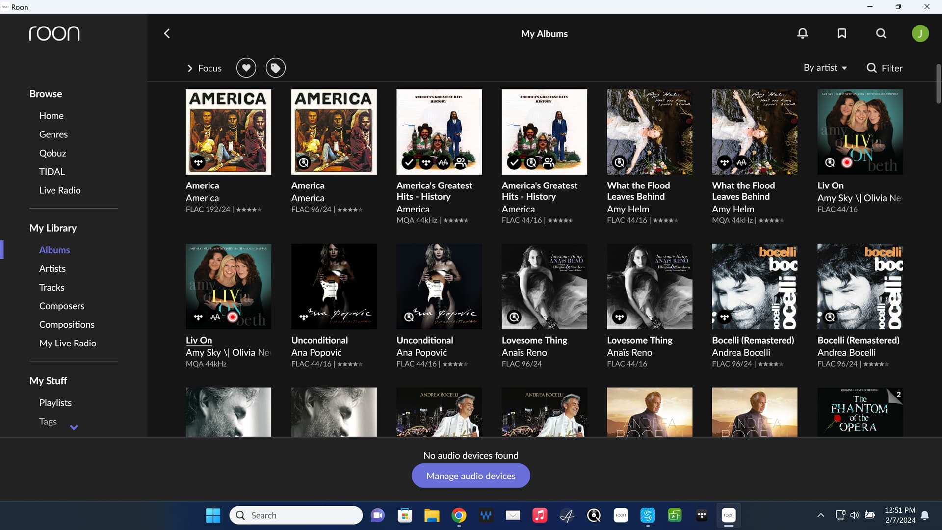The image size is (942, 530).
Task: Click Qobuz badge on Lovesome Thing FLAC 96/24
Action: (x=514, y=317)
